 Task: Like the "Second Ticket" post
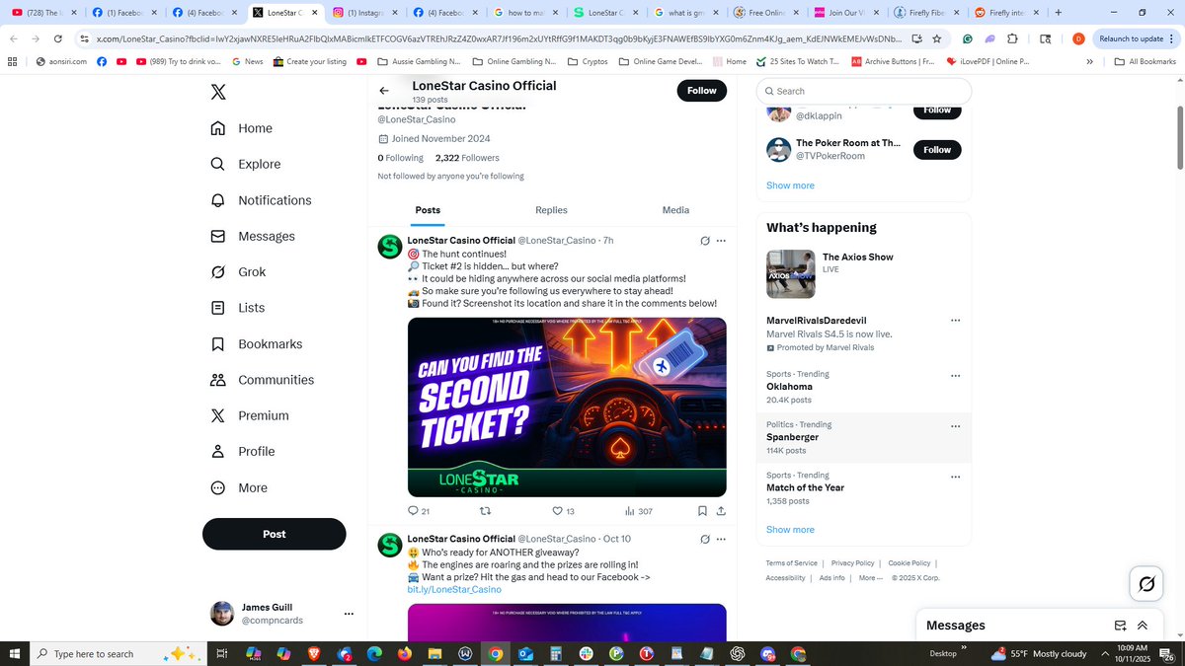tap(557, 511)
